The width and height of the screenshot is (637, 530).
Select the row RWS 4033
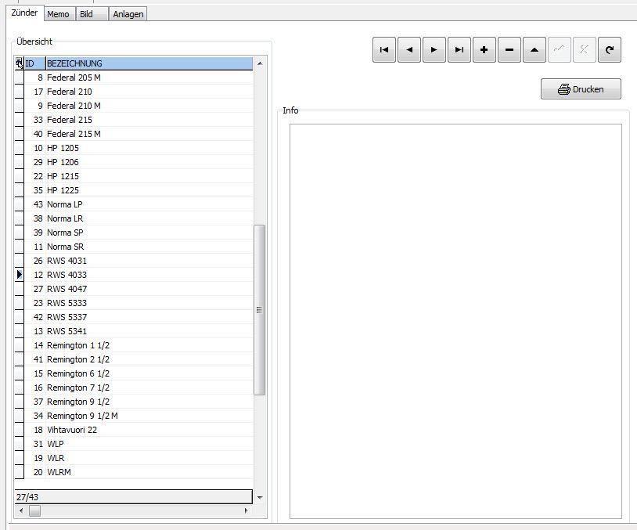[134, 275]
